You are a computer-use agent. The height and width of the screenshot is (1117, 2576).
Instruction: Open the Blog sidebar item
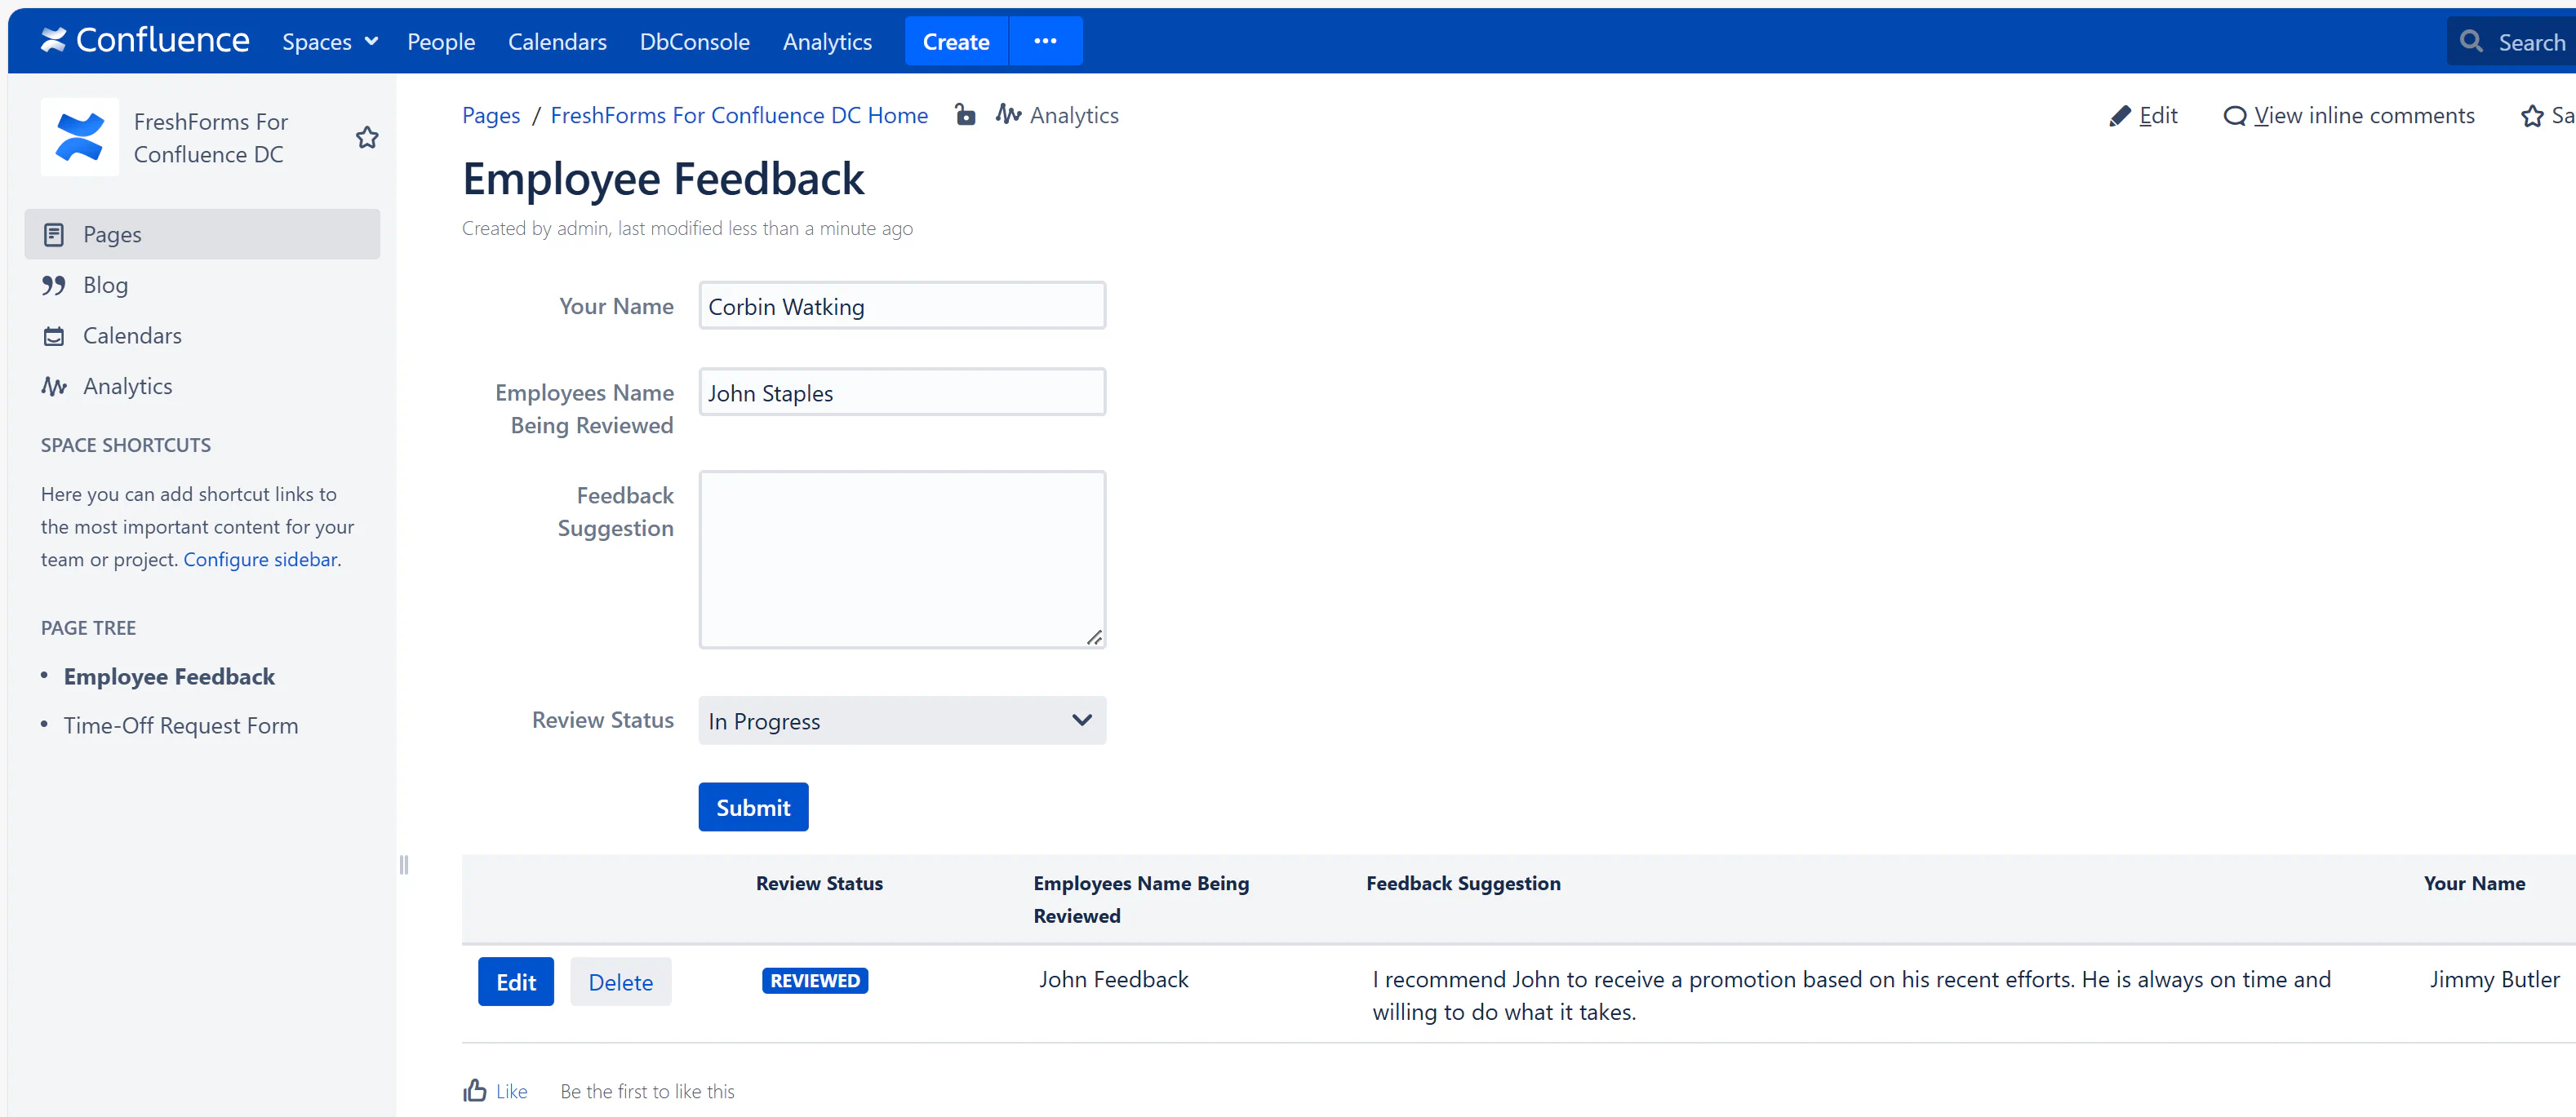click(x=105, y=285)
